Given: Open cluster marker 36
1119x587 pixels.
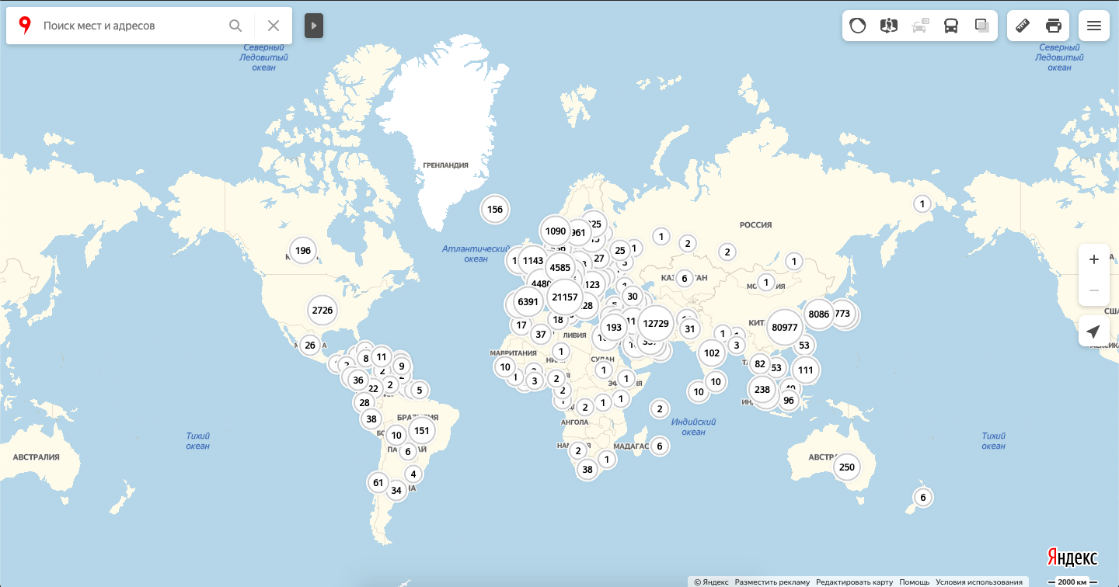Looking at the screenshot, I should [358, 380].
